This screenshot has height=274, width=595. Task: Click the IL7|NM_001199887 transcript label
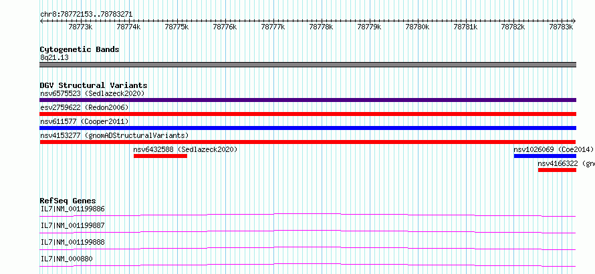tap(72, 225)
